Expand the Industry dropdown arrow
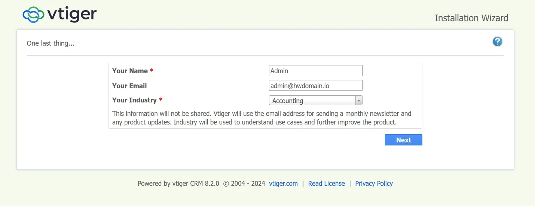Image resolution: width=535 pixels, height=206 pixels. (359, 101)
